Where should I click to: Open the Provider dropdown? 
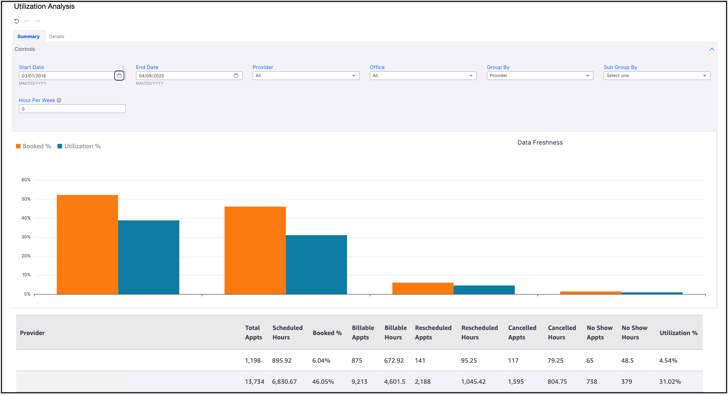point(306,76)
